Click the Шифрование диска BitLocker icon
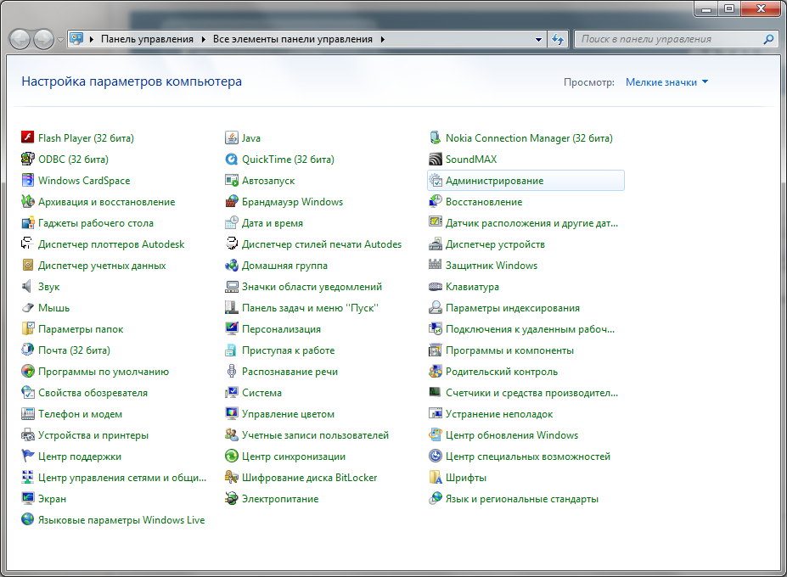This screenshot has height=577, width=787. [232, 477]
